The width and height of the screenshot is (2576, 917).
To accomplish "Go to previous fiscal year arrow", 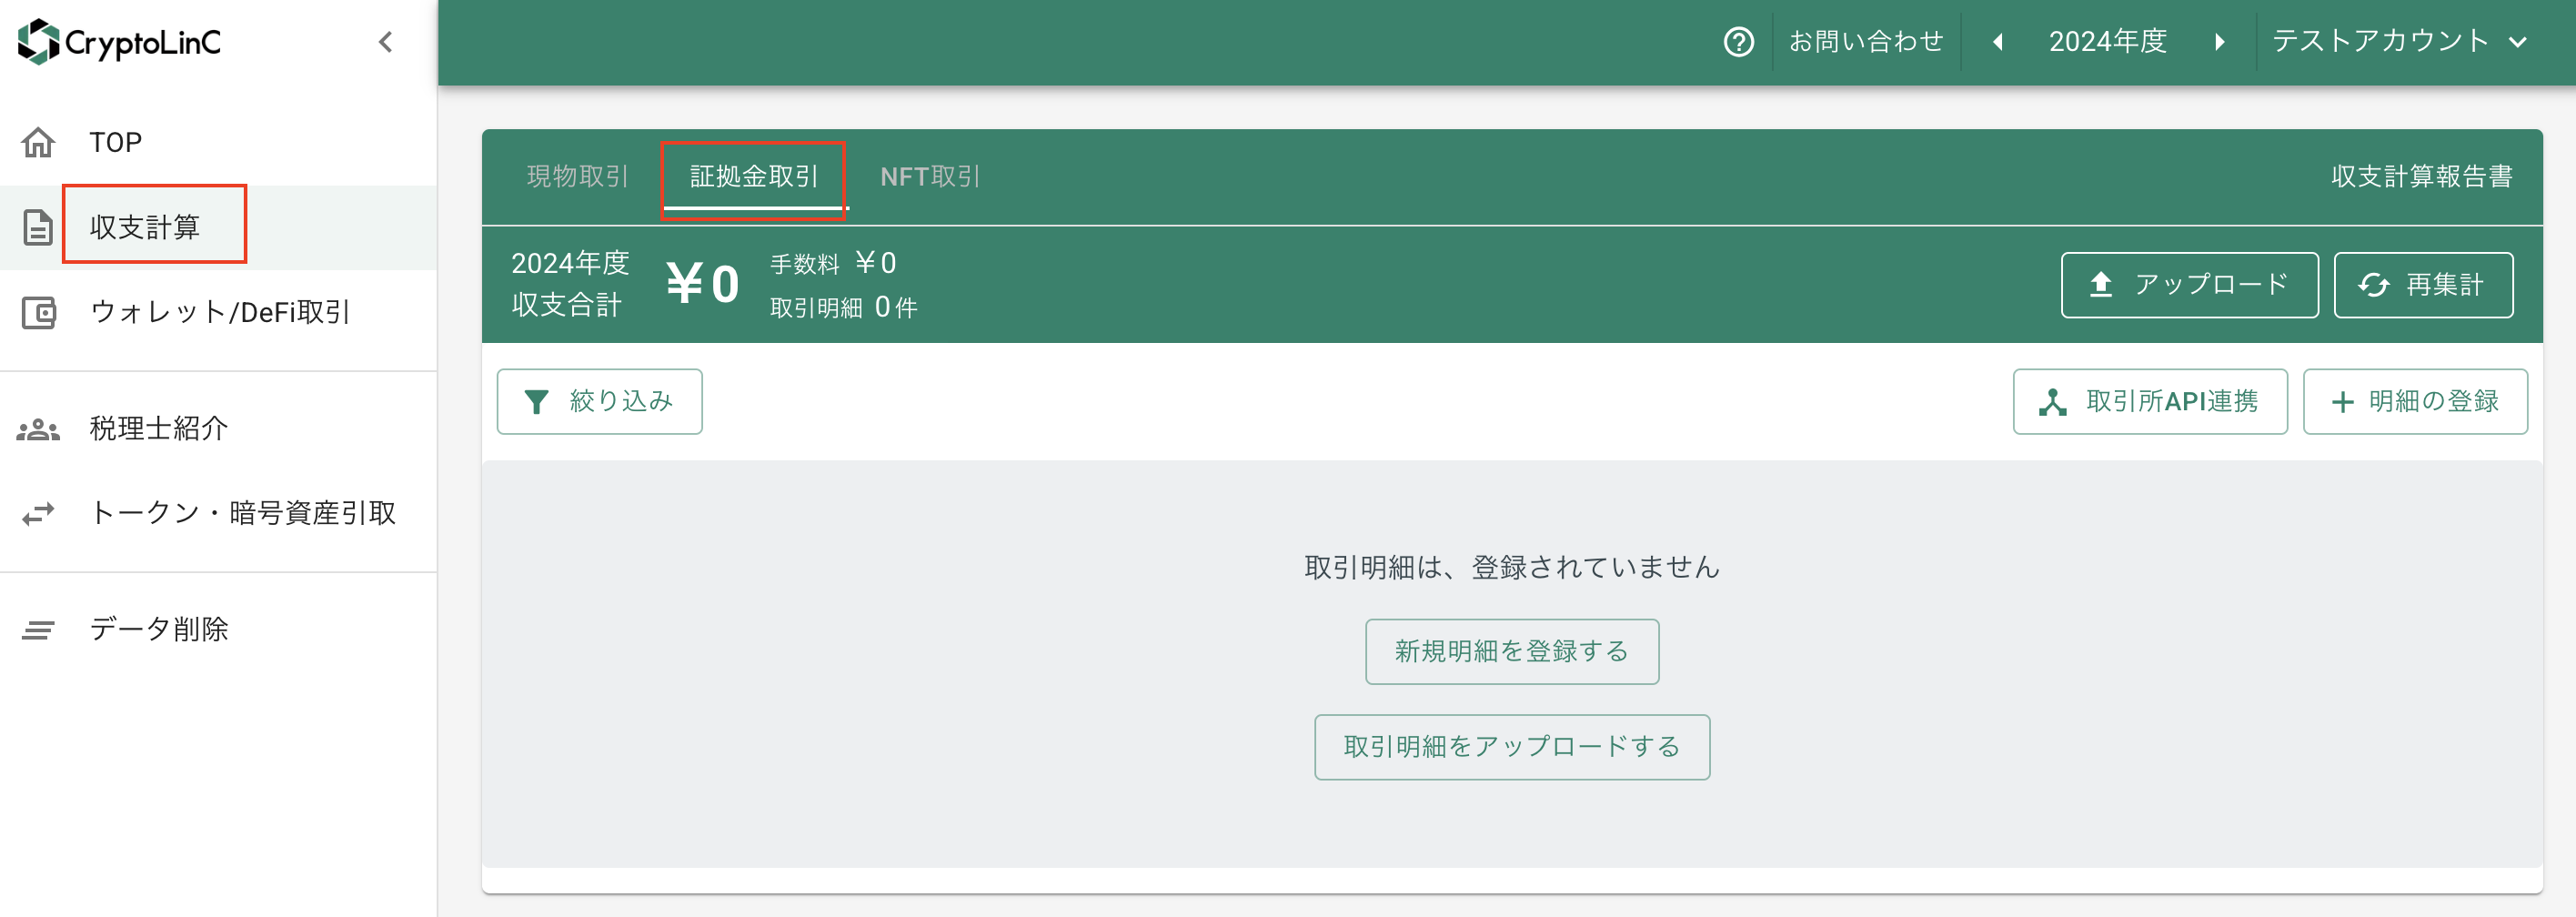I will [x=1998, y=42].
